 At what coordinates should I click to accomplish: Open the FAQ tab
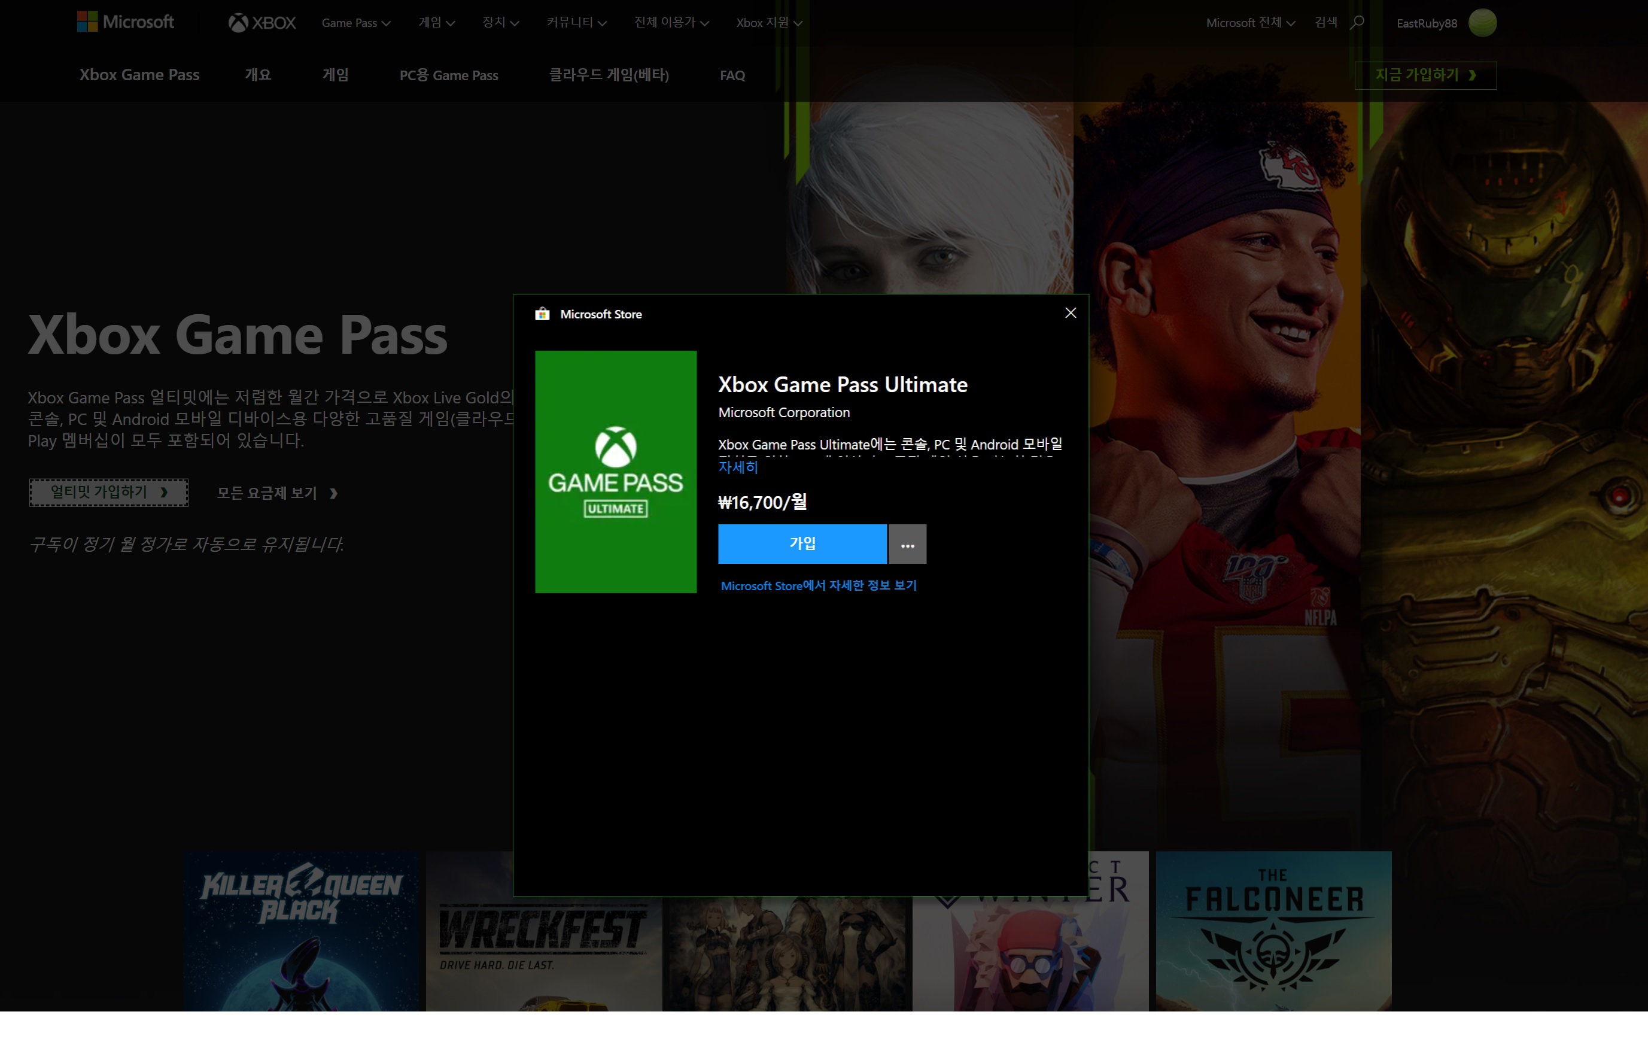(x=732, y=75)
